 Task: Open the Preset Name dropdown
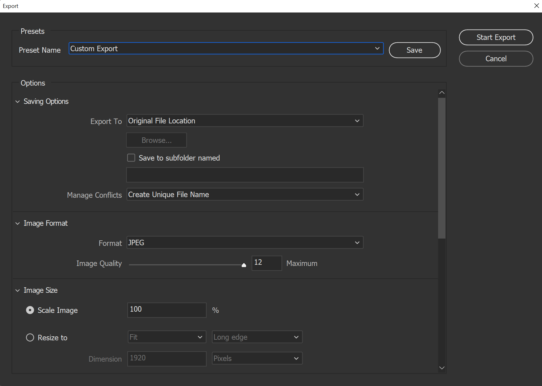tap(377, 48)
